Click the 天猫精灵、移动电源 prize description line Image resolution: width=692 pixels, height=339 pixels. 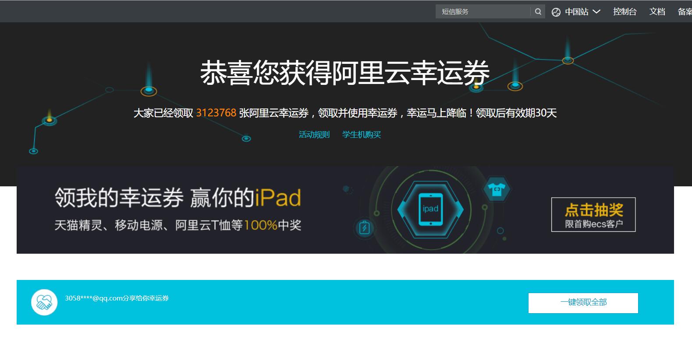coord(178,225)
